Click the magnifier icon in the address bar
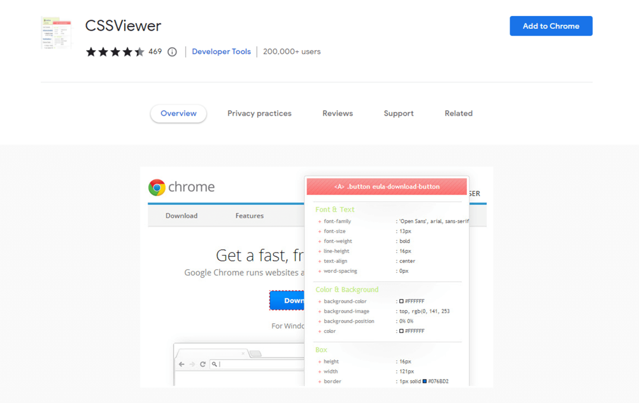Image resolution: width=639 pixels, height=403 pixels. coord(214,364)
